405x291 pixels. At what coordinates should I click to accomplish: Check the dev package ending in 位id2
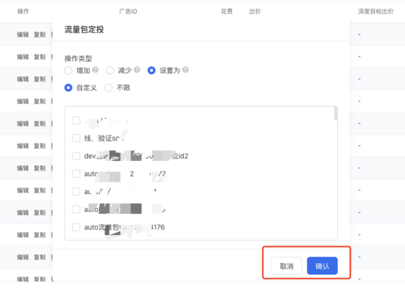76,156
